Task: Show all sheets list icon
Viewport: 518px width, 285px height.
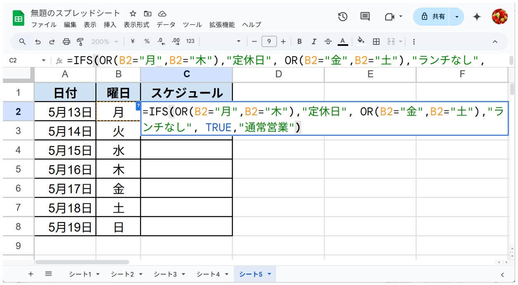Action: 48,274
